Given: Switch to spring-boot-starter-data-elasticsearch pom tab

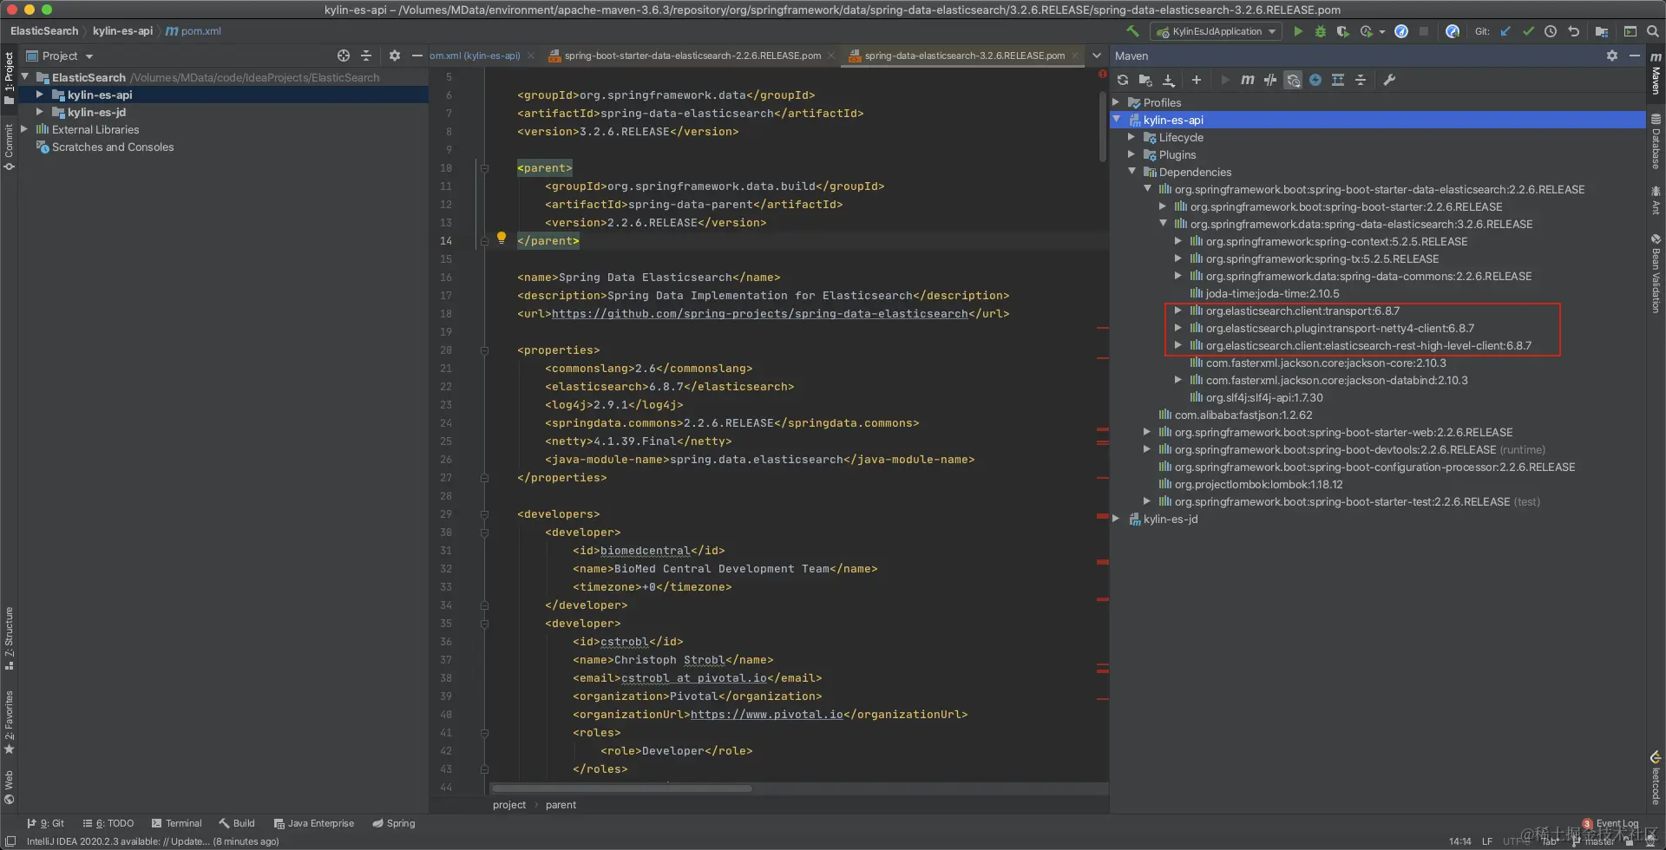Looking at the screenshot, I should pyautogui.click(x=692, y=56).
